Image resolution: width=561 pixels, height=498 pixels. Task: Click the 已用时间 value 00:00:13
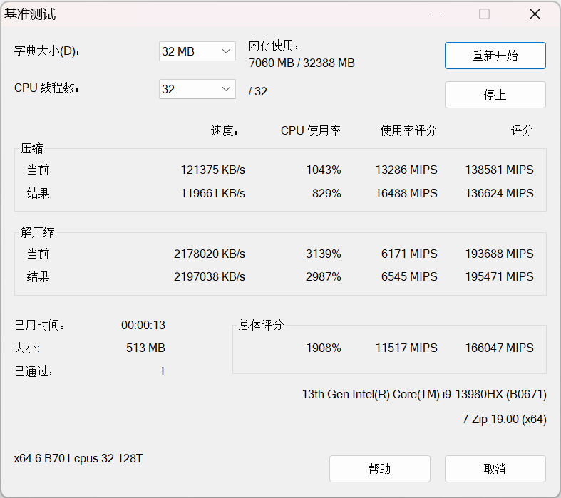(x=143, y=326)
